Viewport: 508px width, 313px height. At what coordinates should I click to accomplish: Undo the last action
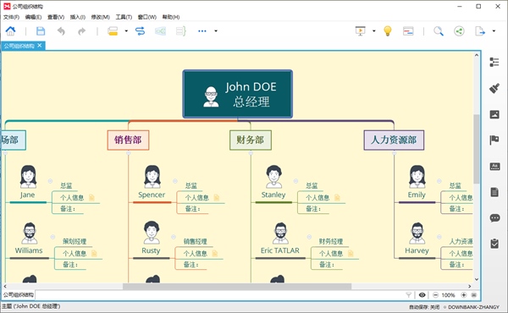61,31
